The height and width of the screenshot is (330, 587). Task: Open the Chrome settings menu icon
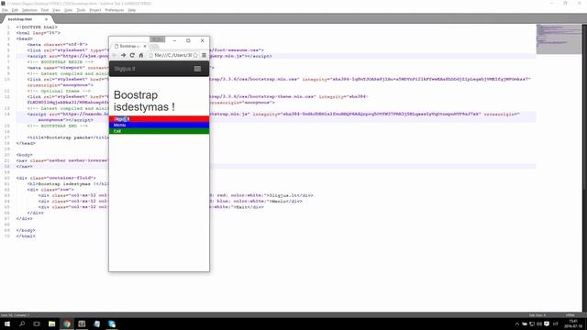click(x=204, y=55)
